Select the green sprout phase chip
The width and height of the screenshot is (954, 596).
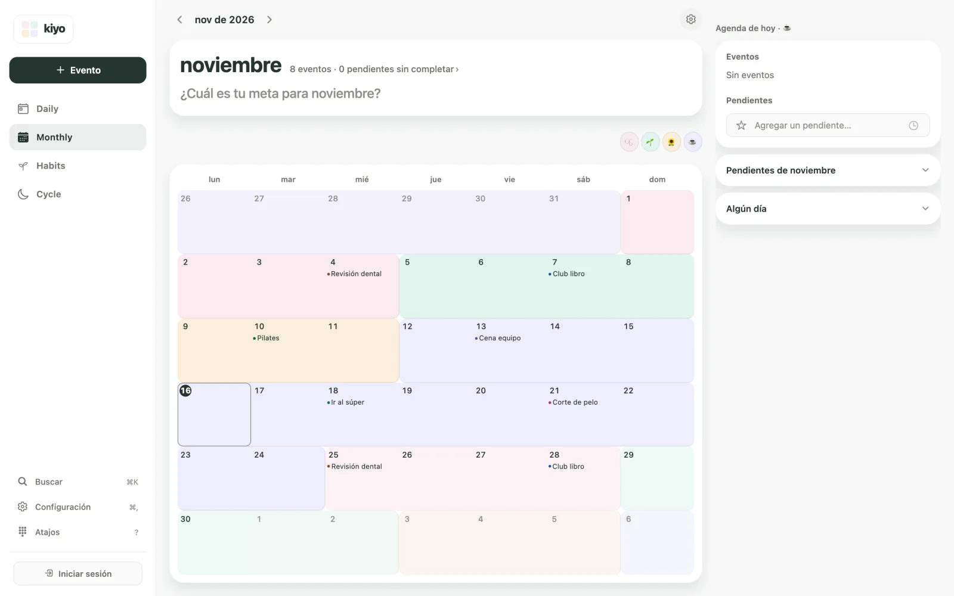click(x=650, y=142)
